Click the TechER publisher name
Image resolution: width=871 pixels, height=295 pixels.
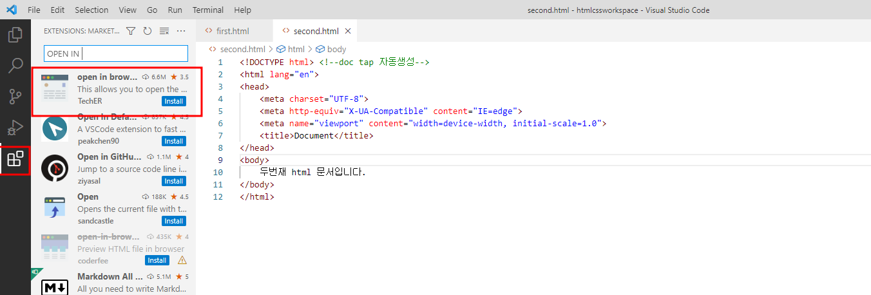click(90, 101)
